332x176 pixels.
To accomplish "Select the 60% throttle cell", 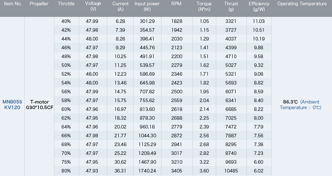I will tap(66, 109).
